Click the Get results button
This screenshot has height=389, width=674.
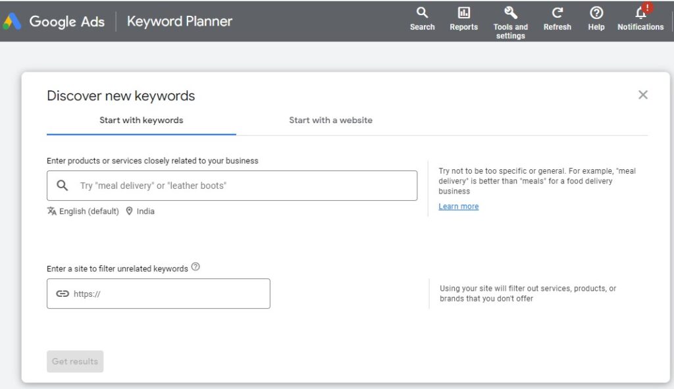point(75,361)
